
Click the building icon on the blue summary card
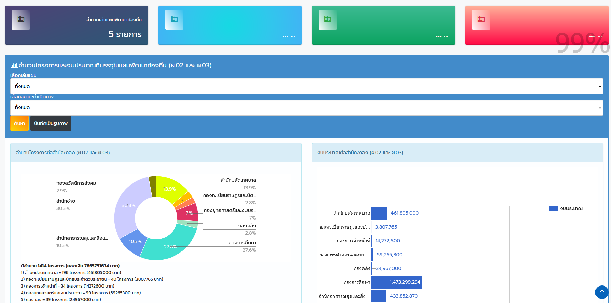tap(174, 20)
